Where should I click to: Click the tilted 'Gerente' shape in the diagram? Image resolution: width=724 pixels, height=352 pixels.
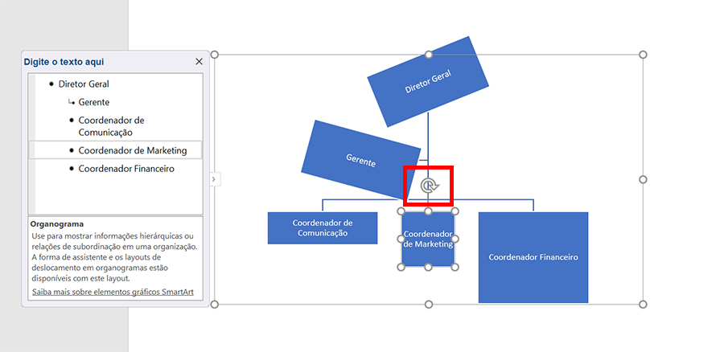pyautogui.click(x=360, y=160)
